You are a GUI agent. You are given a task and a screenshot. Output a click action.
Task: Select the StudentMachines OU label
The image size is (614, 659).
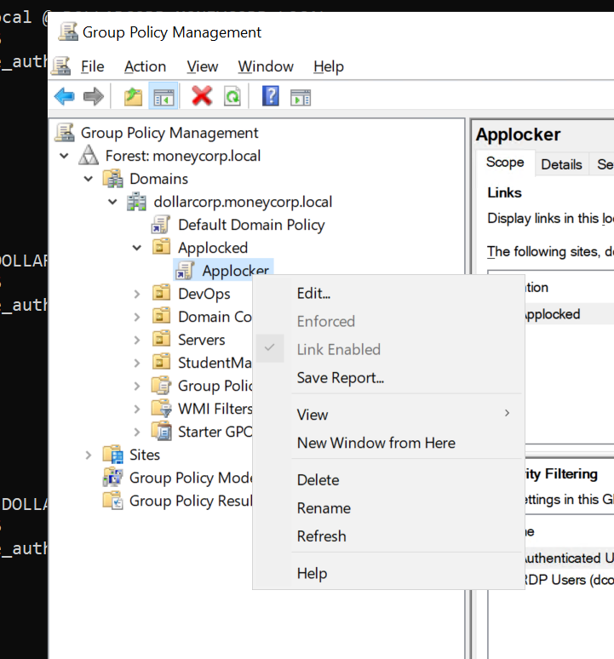pyautogui.click(x=215, y=363)
